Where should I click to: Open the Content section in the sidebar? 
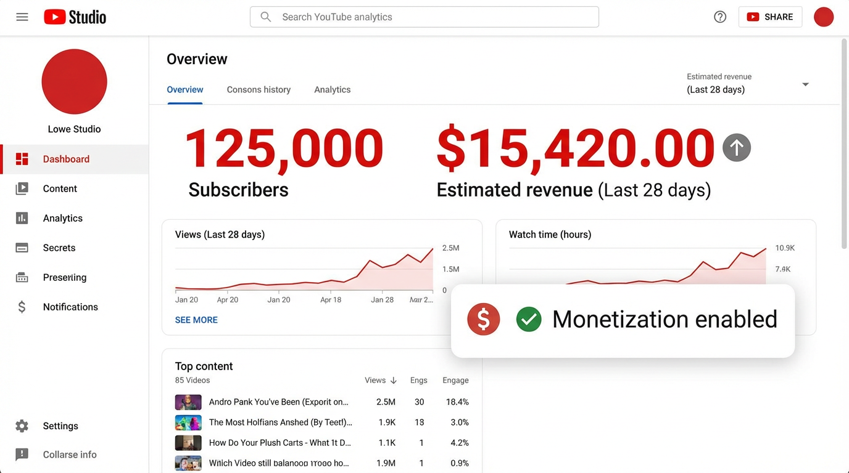tap(60, 188)
